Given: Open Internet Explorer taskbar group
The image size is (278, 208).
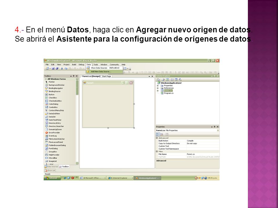Looking at the screenshot, I should [x=120, y=178].
